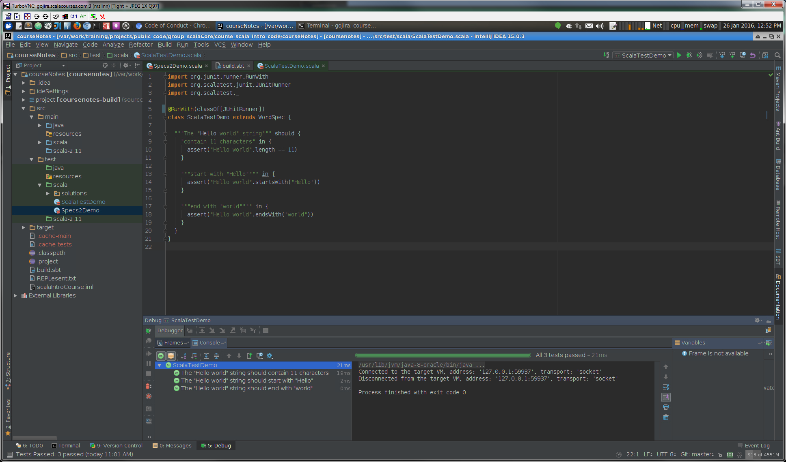Screen dimensions: 786x462
Task: Open the Git: master branch selector
Action: [x=697, y=455]
